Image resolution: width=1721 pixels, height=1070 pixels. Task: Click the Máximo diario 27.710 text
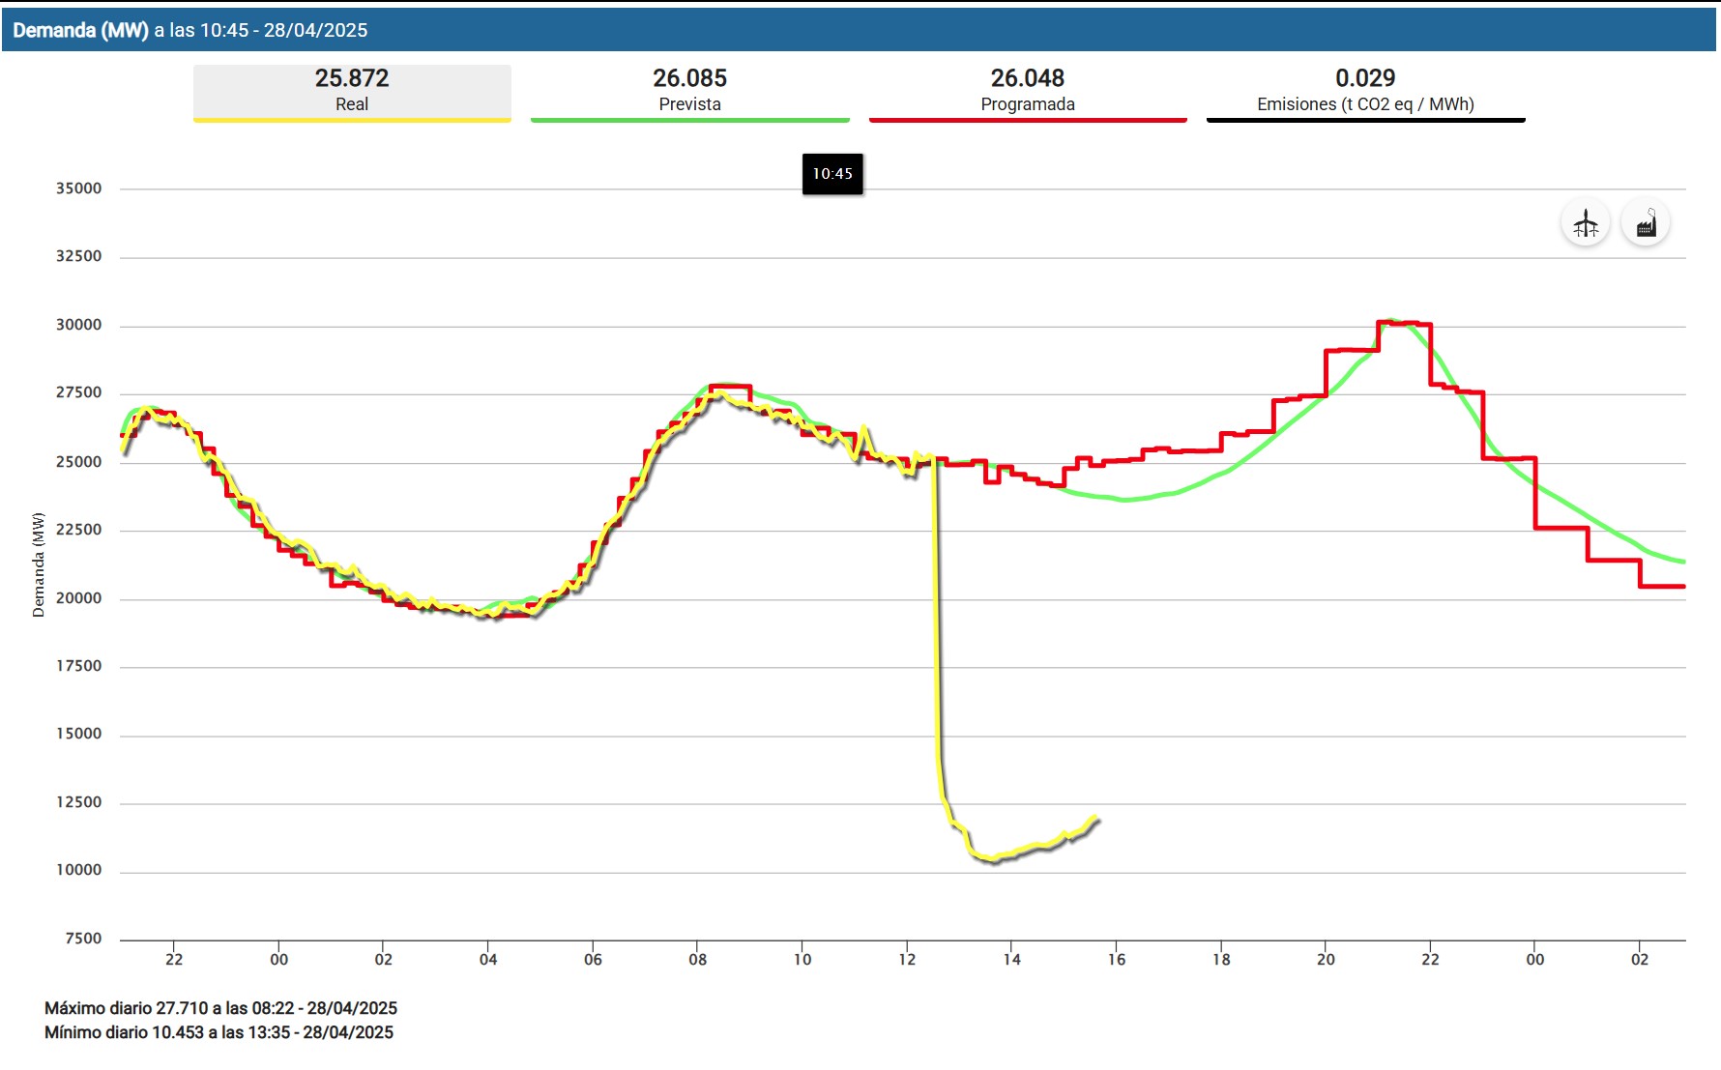220,1008
